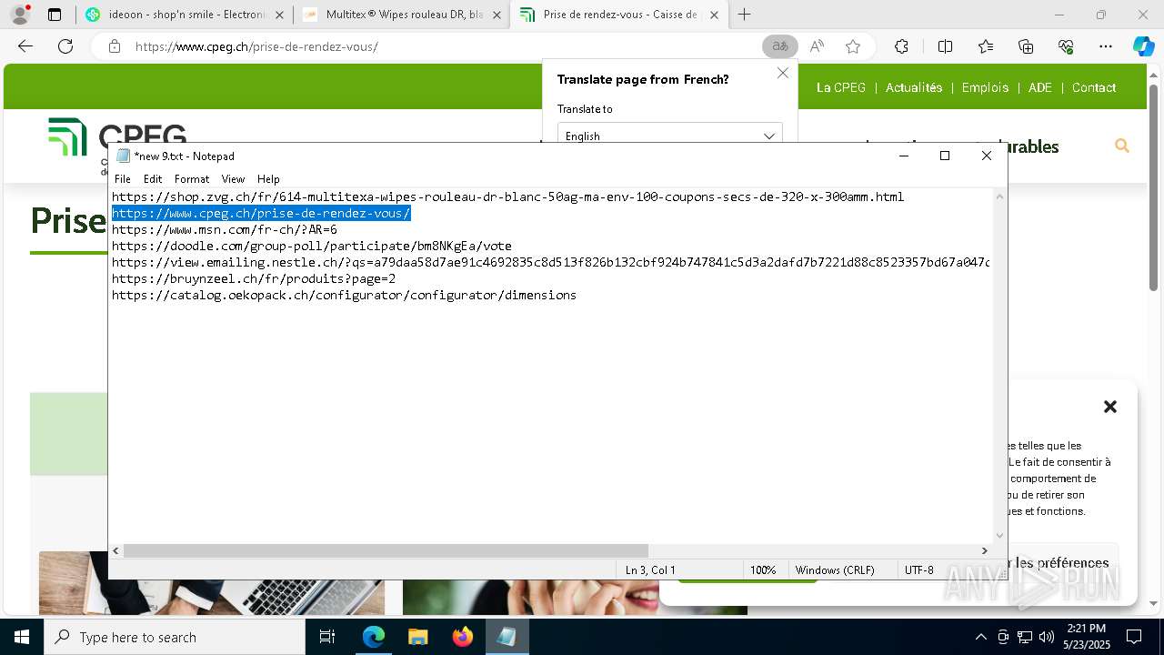Go back using the browser back arrow
1164x655 pixels.
[x=25, y=46]
